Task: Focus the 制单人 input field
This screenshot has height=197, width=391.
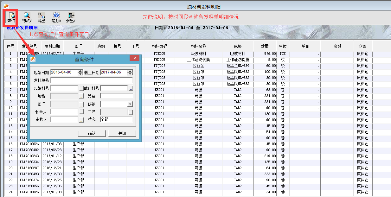Action: coord(64,112)
